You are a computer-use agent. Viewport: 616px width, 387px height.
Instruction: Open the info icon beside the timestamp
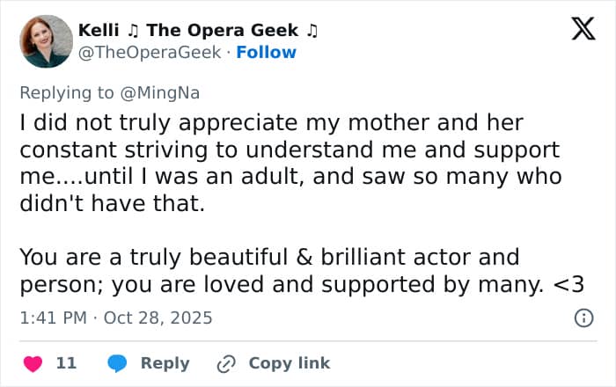(x=583, y=318)
